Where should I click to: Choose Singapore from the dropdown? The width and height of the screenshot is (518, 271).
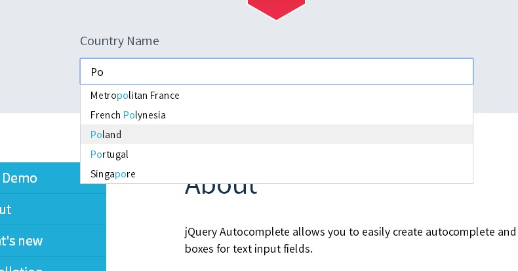pos(113,174)
